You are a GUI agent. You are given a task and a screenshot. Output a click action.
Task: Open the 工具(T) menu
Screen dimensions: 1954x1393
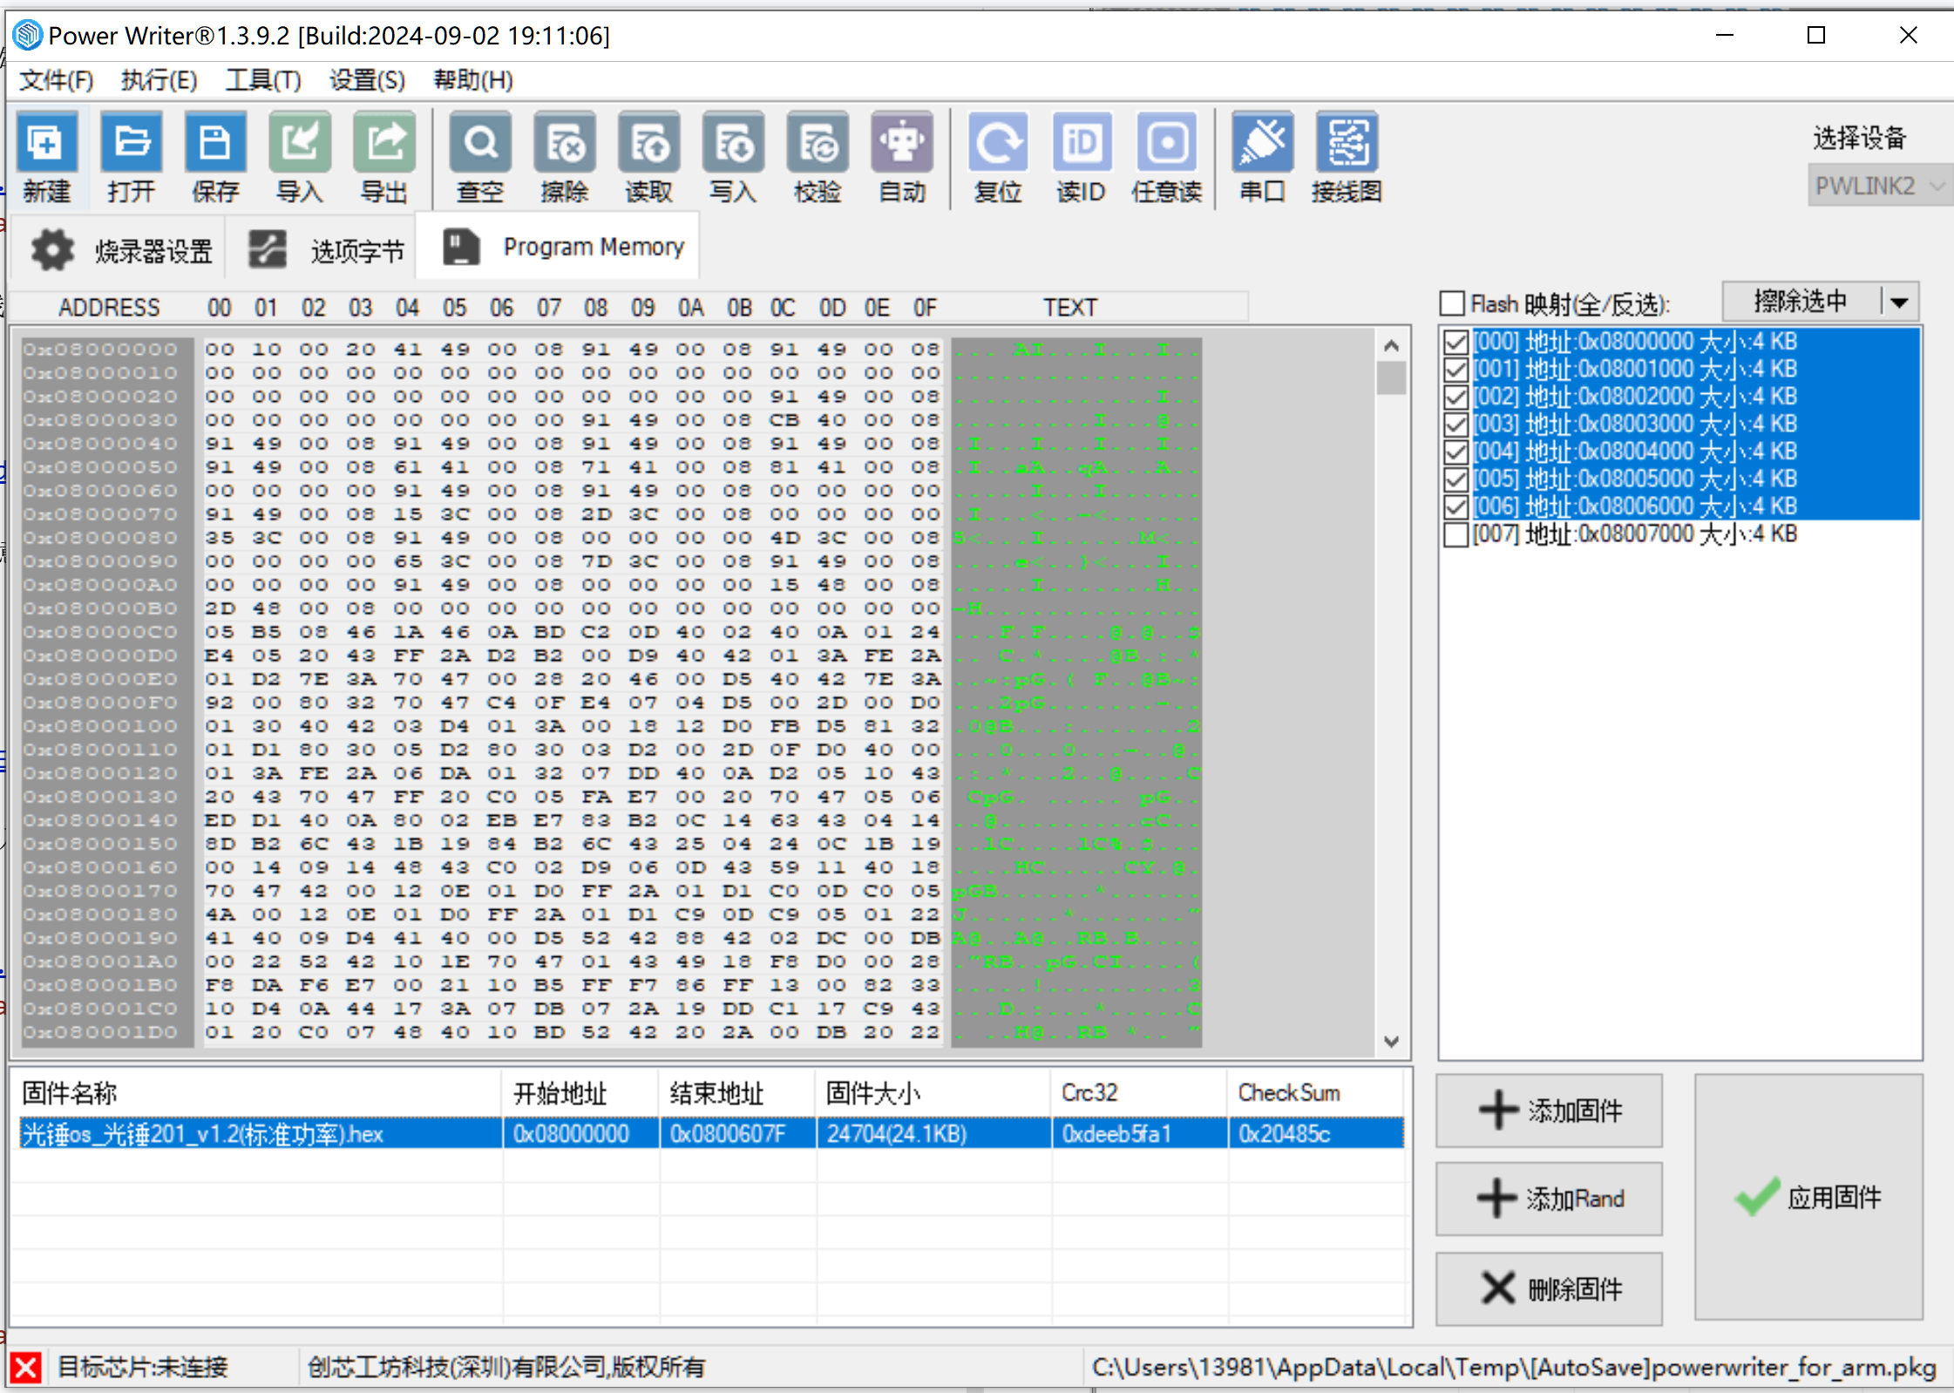coord(263,80)
